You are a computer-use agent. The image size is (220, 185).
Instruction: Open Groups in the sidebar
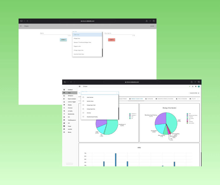(70, 126)
